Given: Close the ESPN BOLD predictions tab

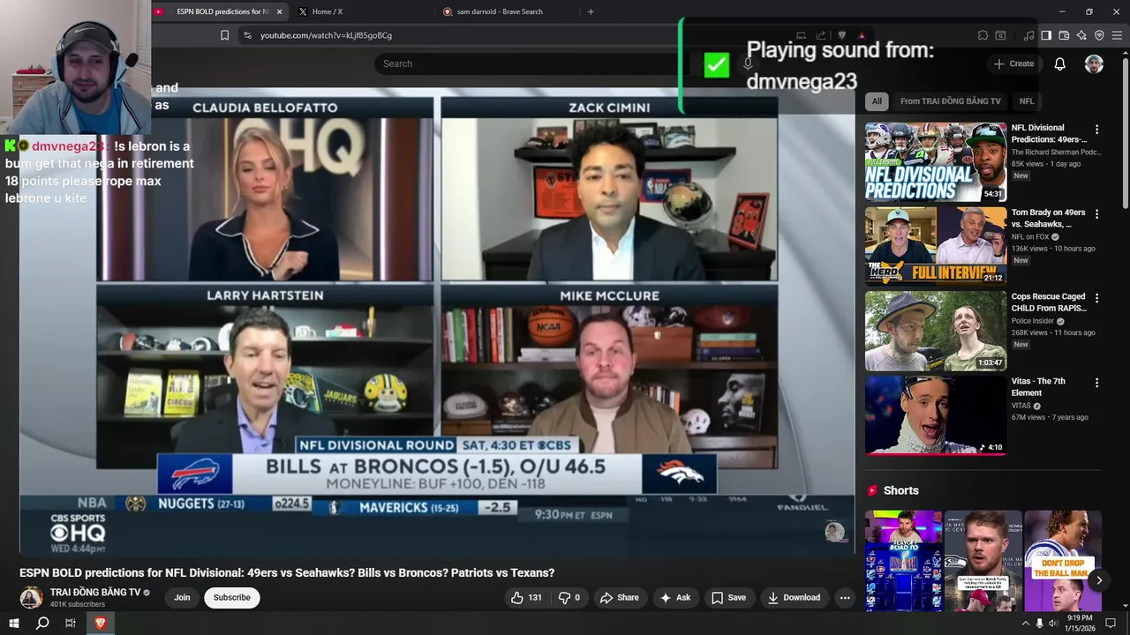Looking at the screenshot, I should click(279, 11).
